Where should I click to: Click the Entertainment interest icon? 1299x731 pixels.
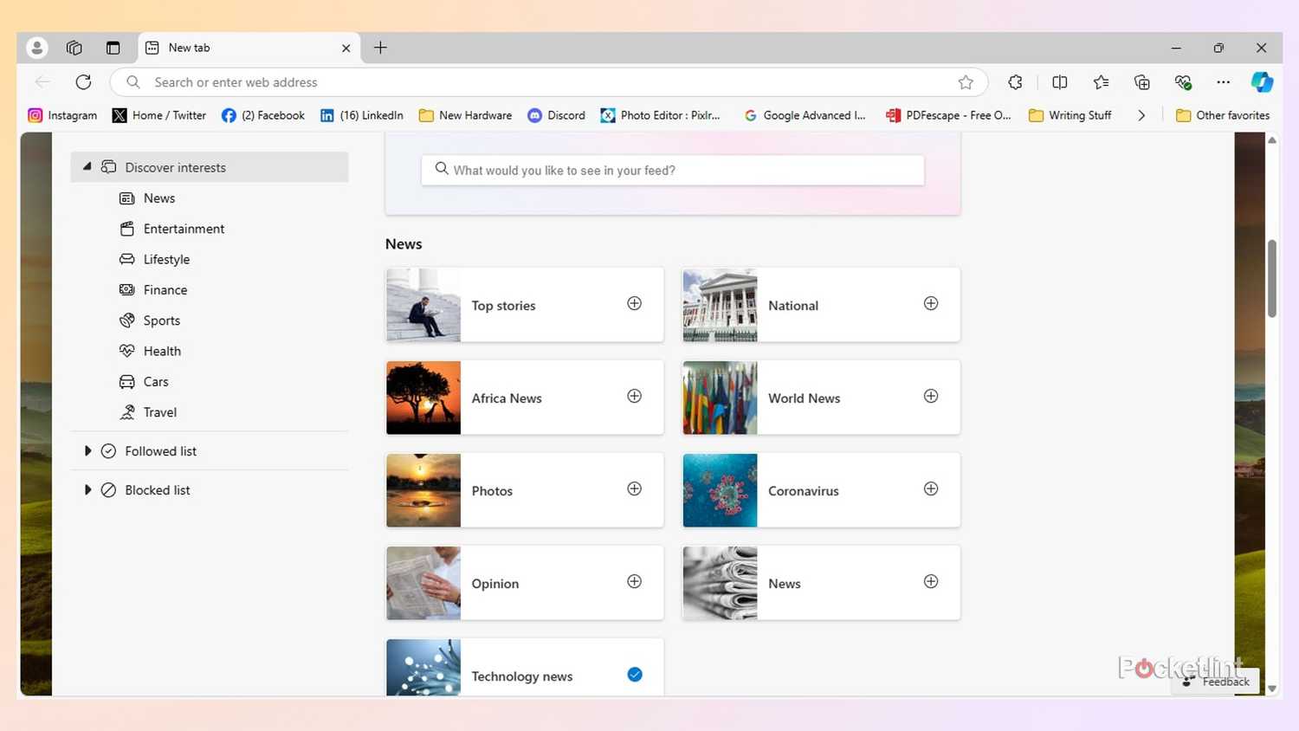[126, 228]
